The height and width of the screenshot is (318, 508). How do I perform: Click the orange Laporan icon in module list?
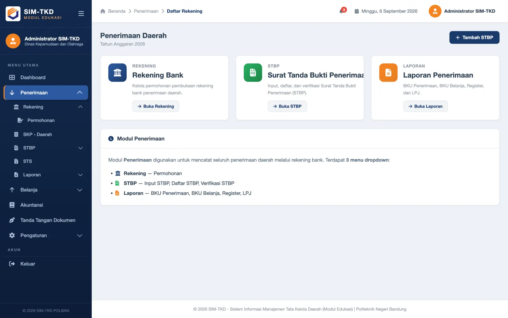click(x=117, y=193)
